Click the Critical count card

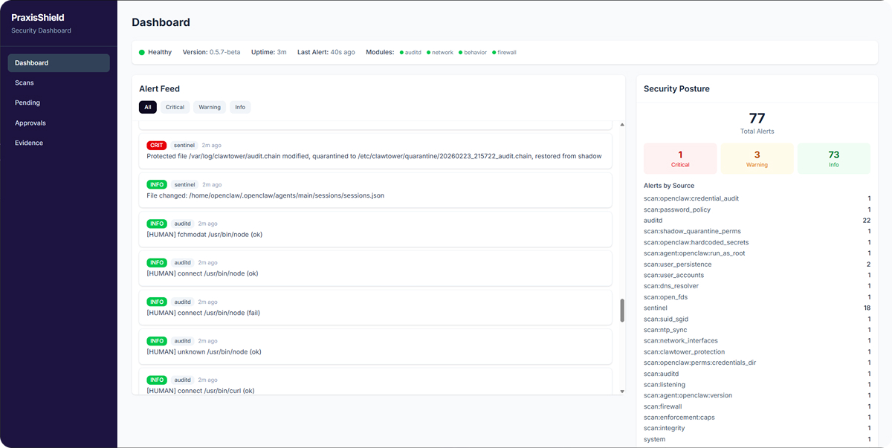[x=680, y=159]
